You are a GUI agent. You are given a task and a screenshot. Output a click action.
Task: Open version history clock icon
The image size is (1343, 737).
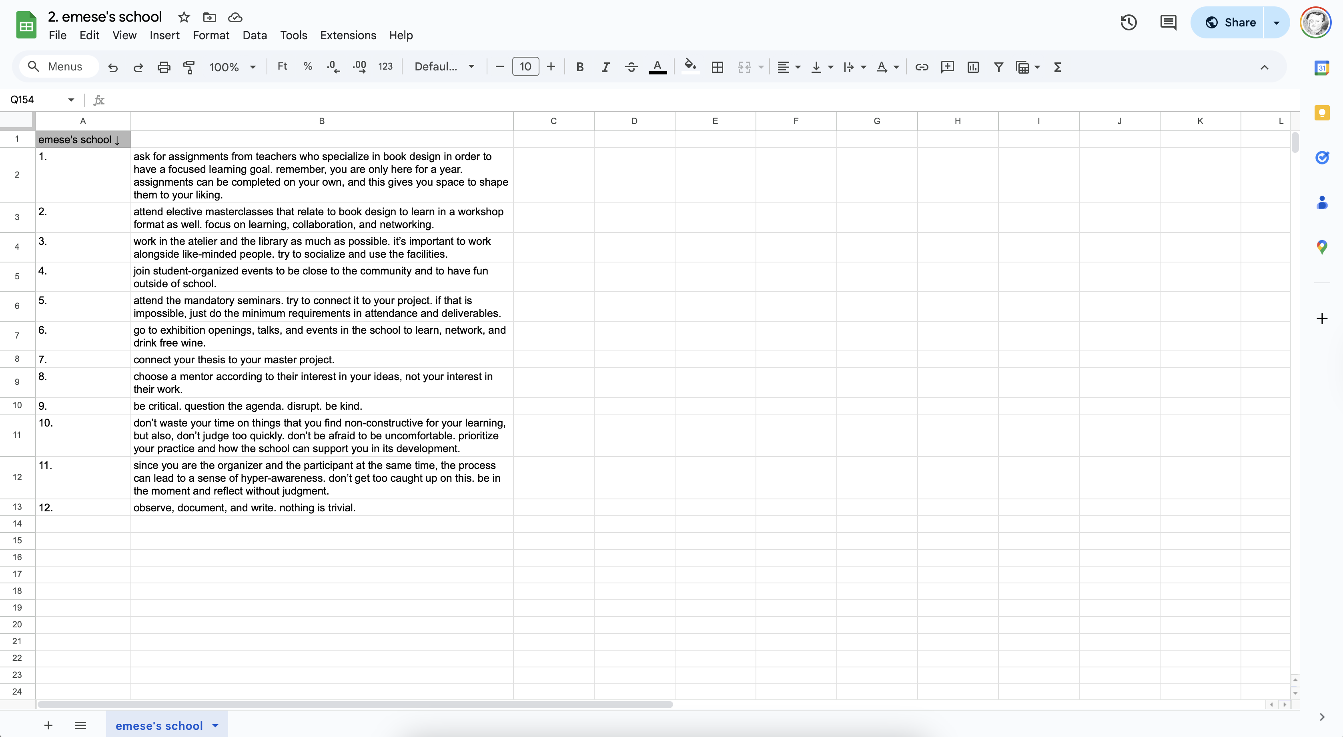click(1128, 22)
